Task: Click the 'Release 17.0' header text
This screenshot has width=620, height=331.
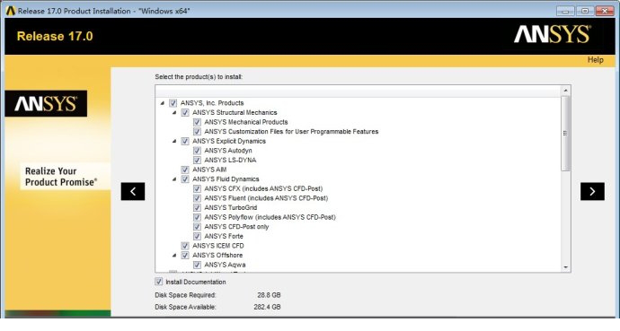Action: (x=55, y=36)
